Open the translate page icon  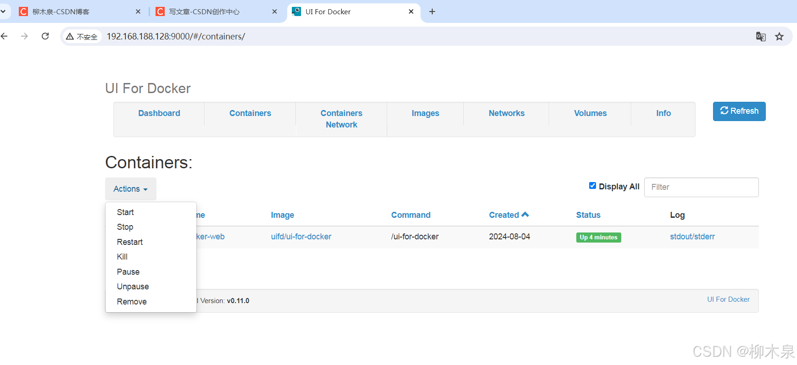(x=761, y=36)
